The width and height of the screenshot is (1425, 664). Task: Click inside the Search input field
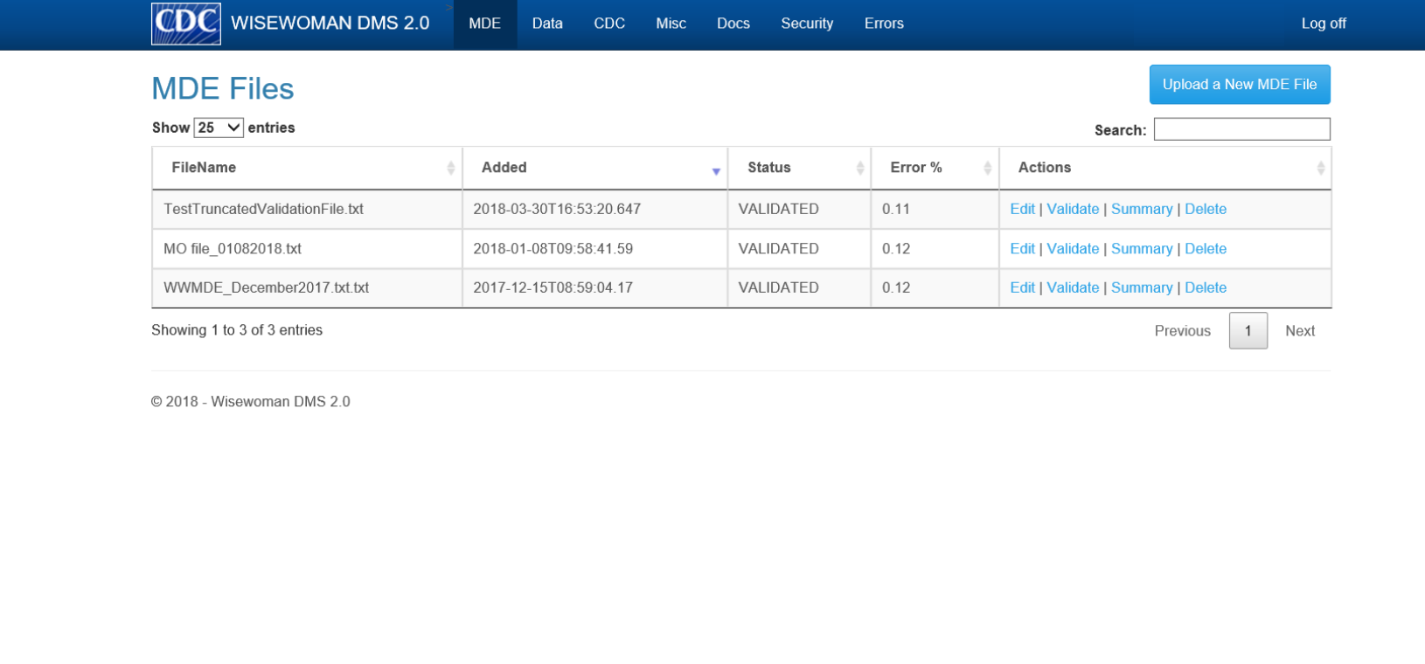click(1241, 129)
